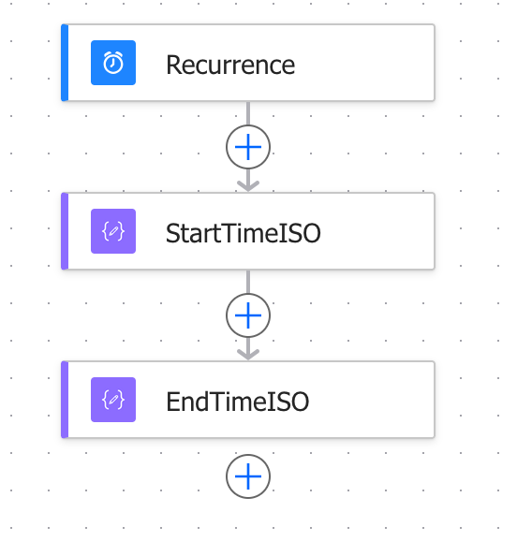
Task: Click connector line just below Recurrence card
Action: point(248,113)
